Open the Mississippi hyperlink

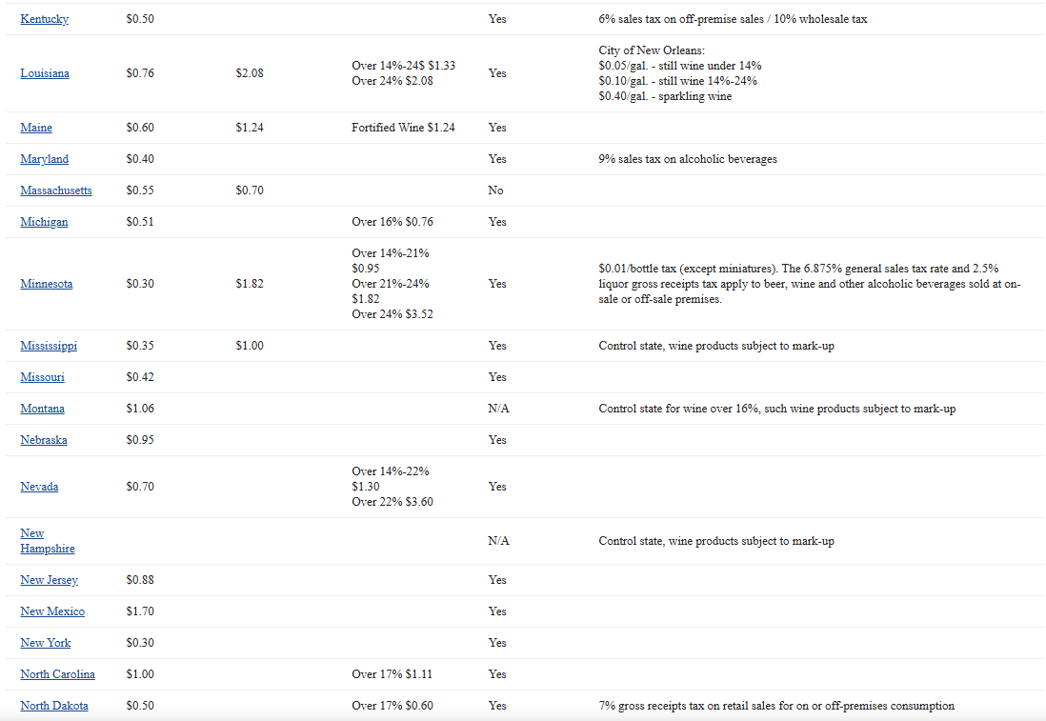[49, 346]
